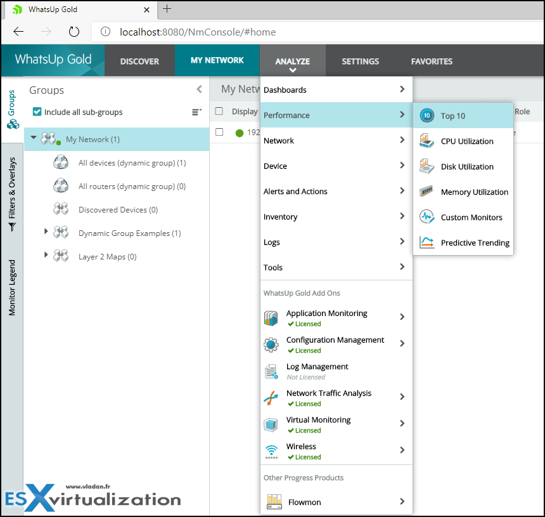Collapse the ANALYZE menu
This screenshot has width=545, height=517.
pos(292,62)
